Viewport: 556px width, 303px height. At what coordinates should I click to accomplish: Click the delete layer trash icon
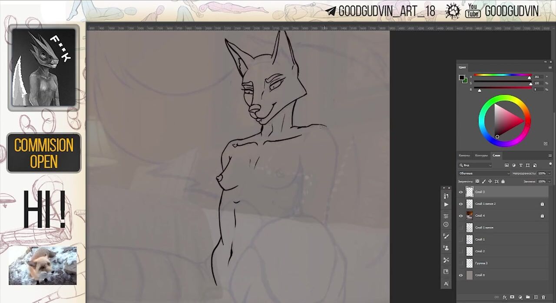(543, 297)
